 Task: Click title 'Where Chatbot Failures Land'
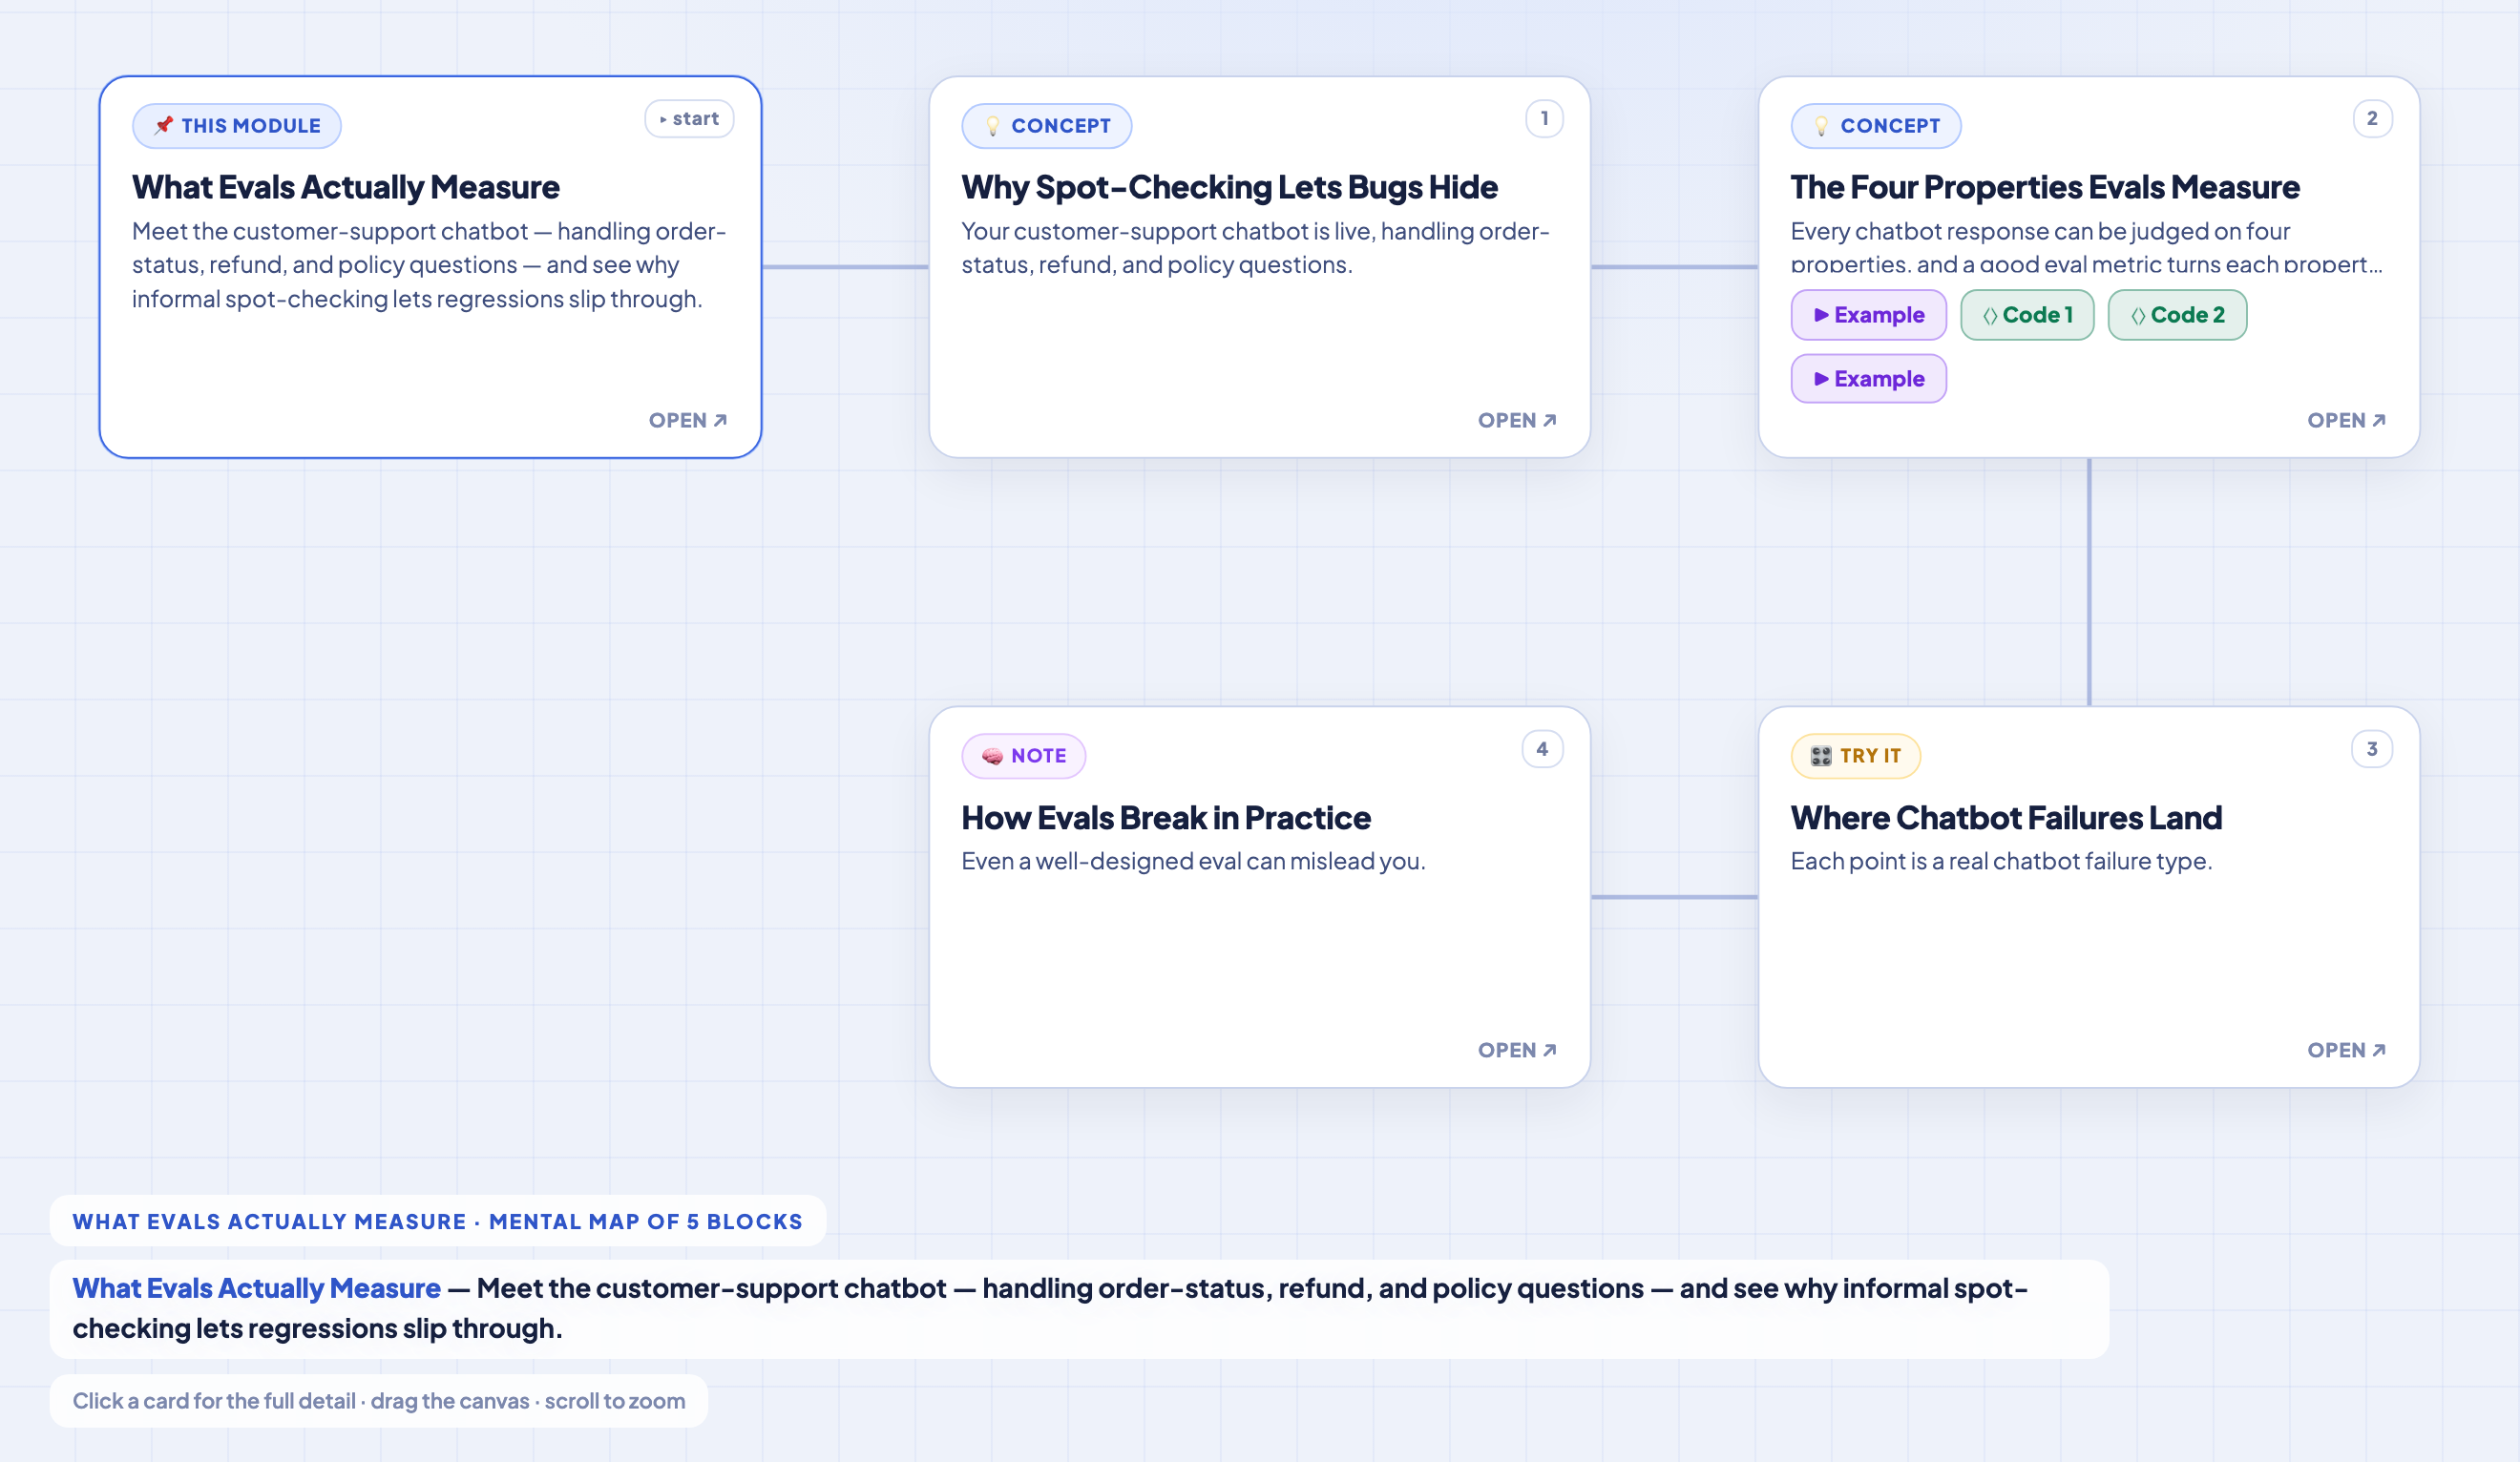[x=2006, y=818]
